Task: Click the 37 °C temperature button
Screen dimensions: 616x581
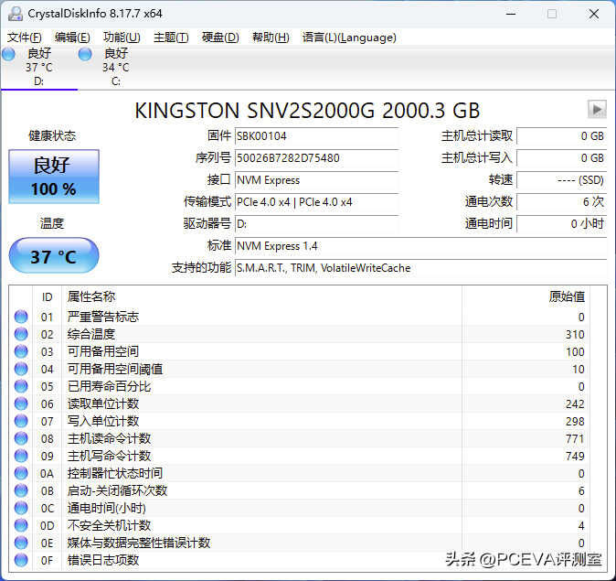Action: pyautogui.click(x=54, y=255)
